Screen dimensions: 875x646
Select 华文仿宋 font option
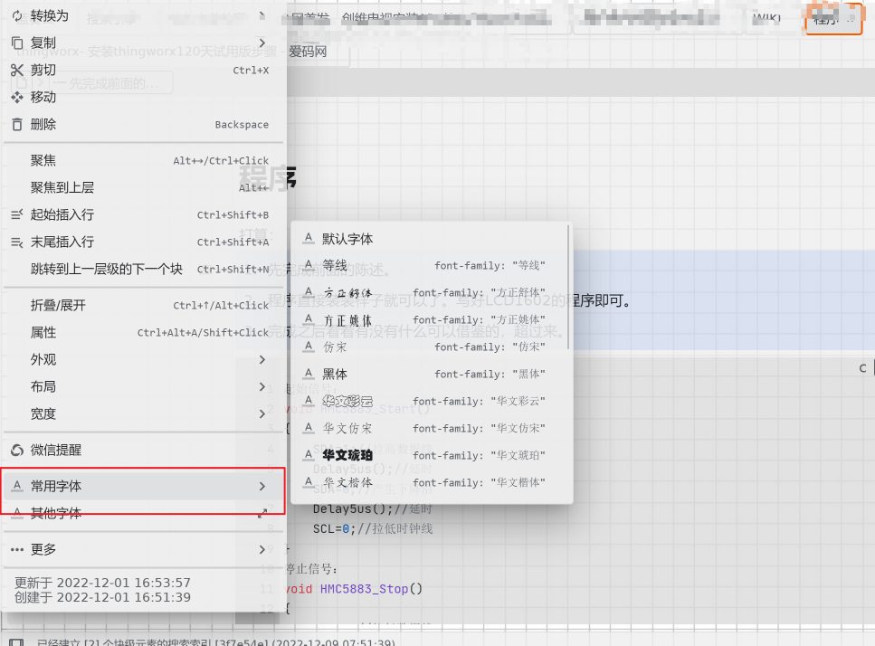pyautogui.click(x=429, y=429)
